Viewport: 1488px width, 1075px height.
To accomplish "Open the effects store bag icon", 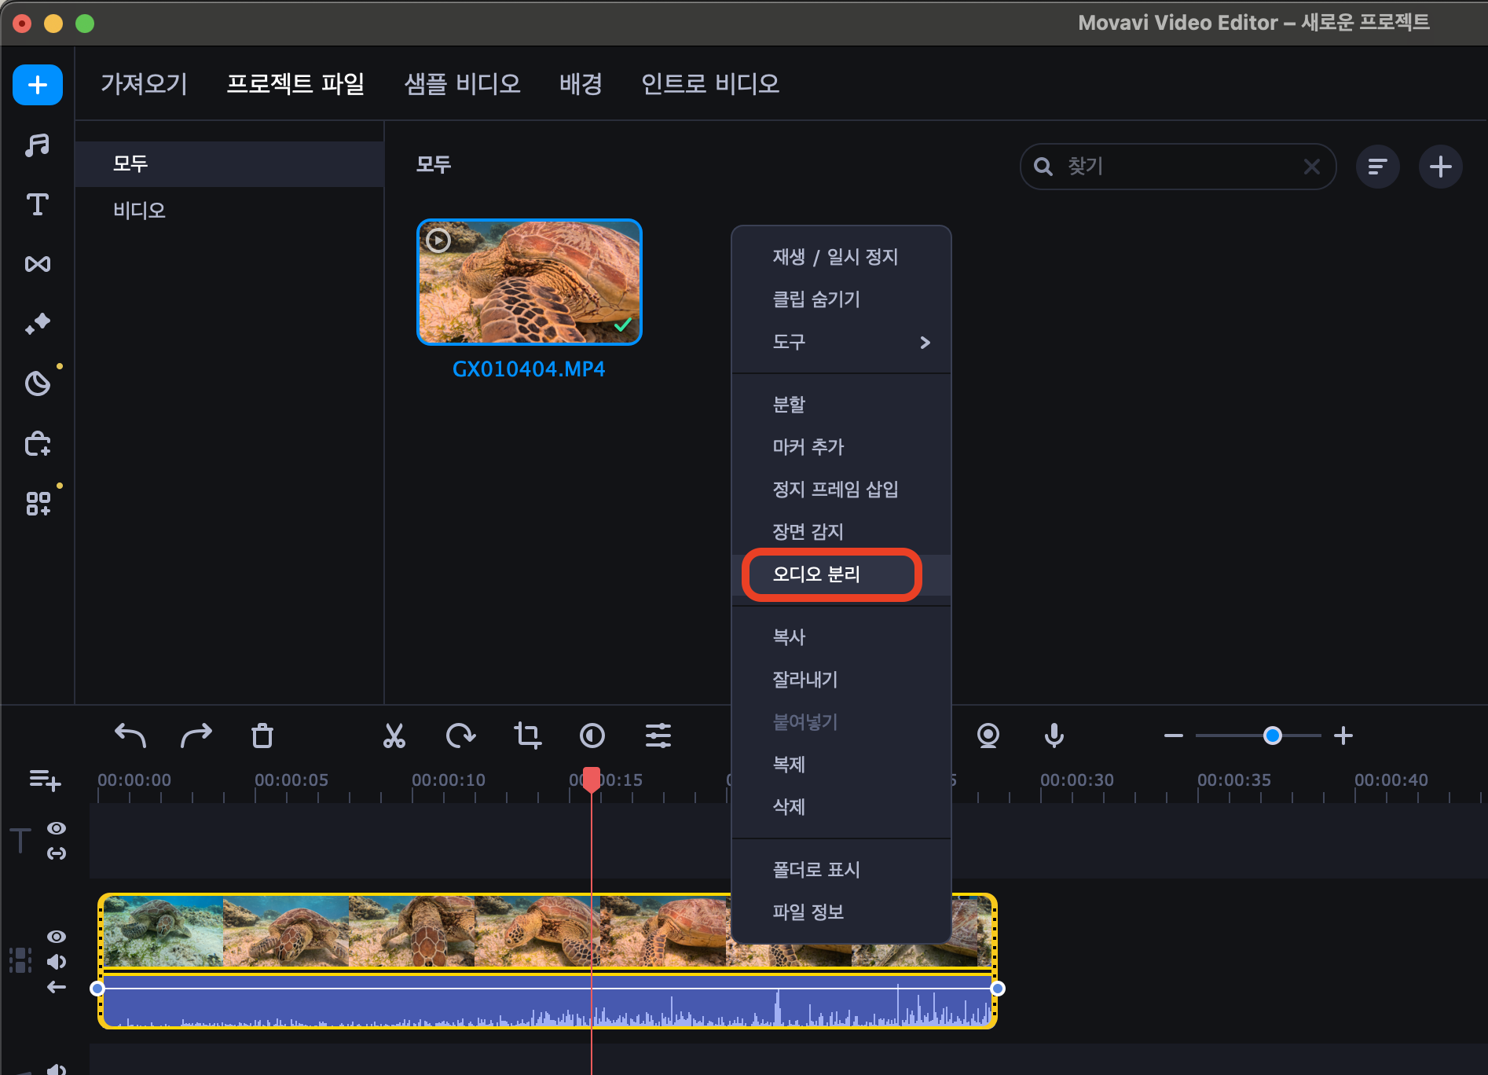I will [38, 444].
